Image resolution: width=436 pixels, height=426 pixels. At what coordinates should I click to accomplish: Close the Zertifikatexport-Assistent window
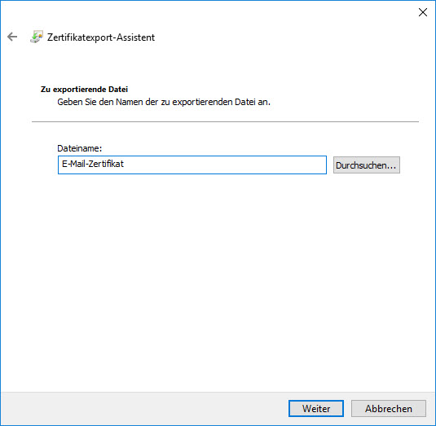tap(423, 12)
